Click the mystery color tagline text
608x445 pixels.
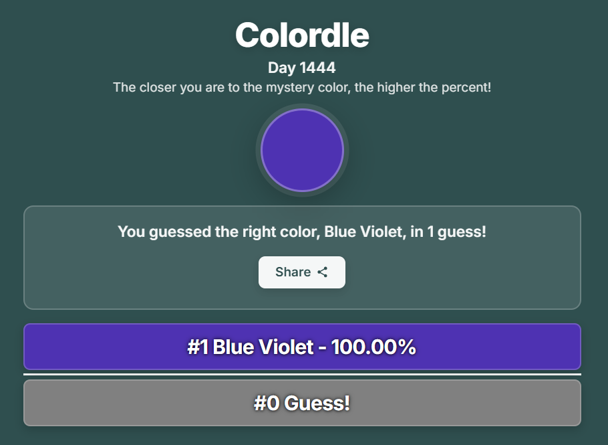click(x=302, y=88)
